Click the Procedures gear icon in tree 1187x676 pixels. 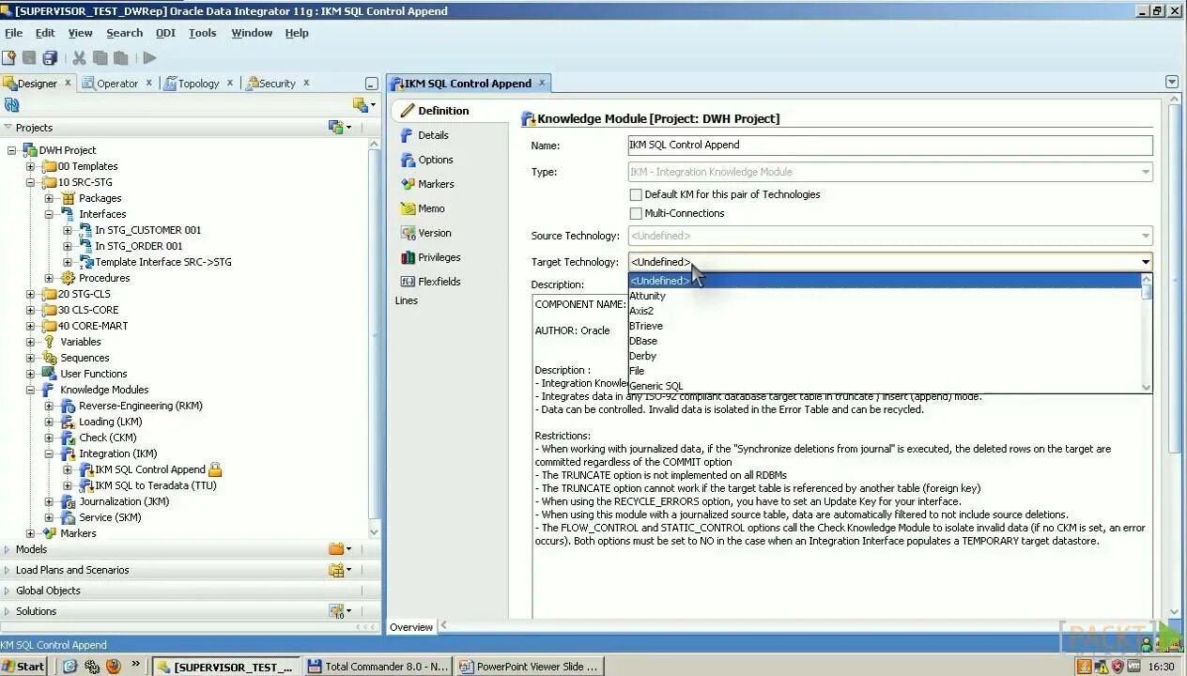(x=68, y=278)
